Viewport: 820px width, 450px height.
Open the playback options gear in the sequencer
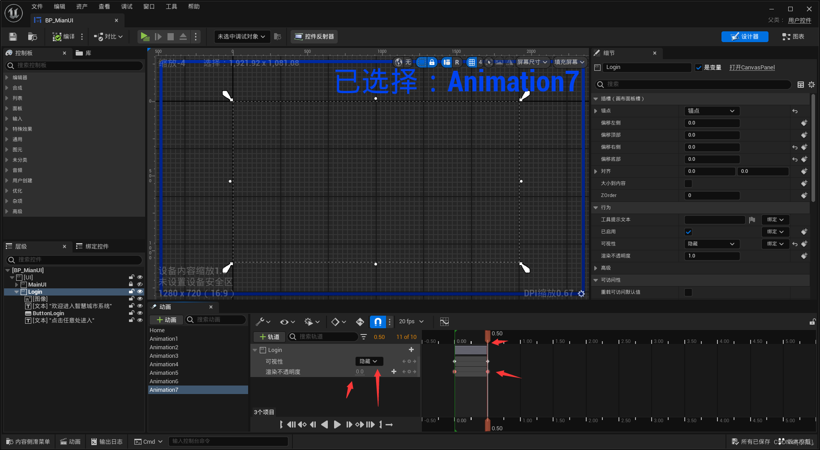pyautogui.click(x=312, y=321)
